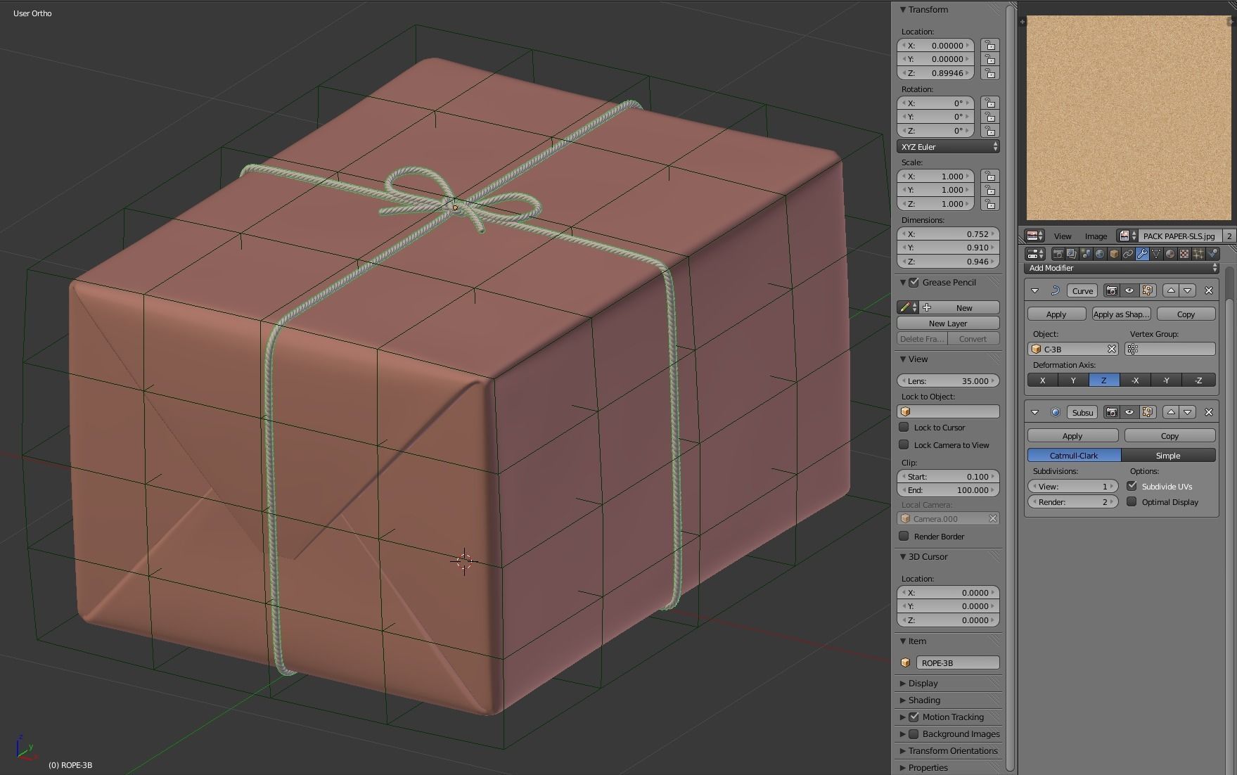Toggle Curve modifier viewport visibility eye
This screenshot has height=775, width=1237.
(1129, 290)
